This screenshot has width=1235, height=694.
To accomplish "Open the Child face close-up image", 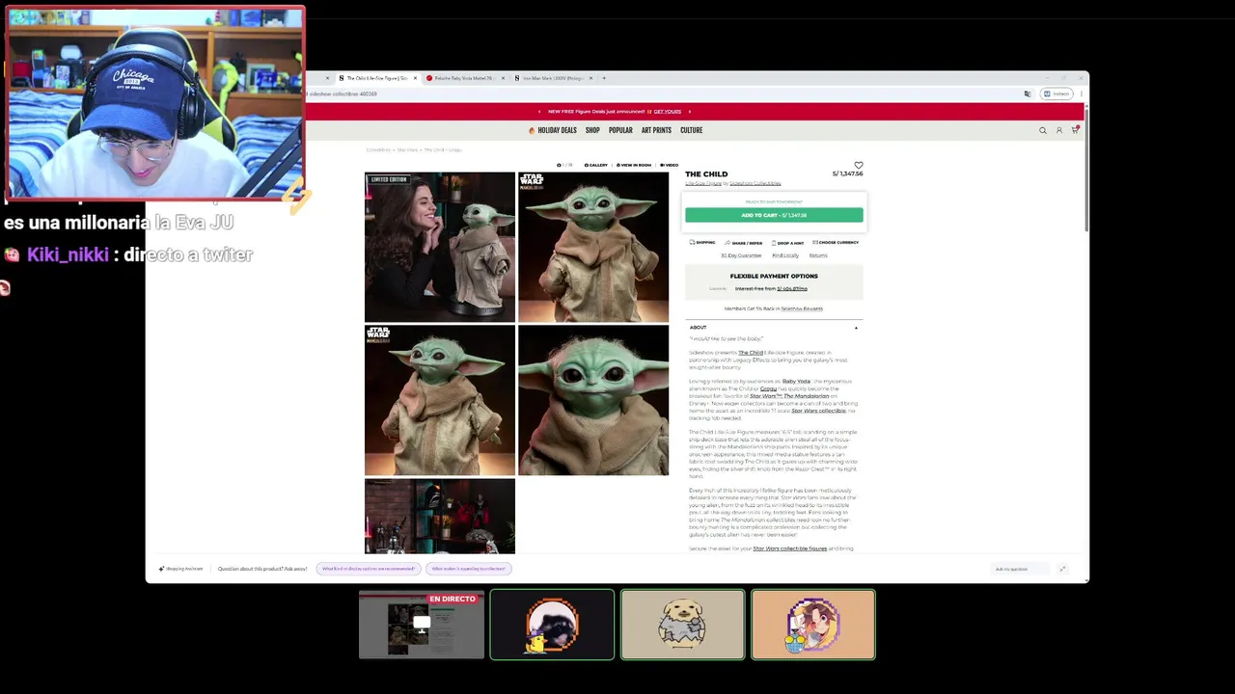I will [x=593, y=400].
